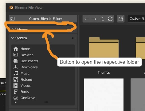
Task: Select the gray image thumbnail
Action: pyautogui.click(x=138, y=95)
